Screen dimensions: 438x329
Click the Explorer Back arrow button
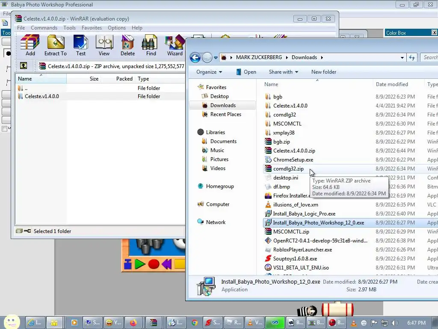coord(195,58)
